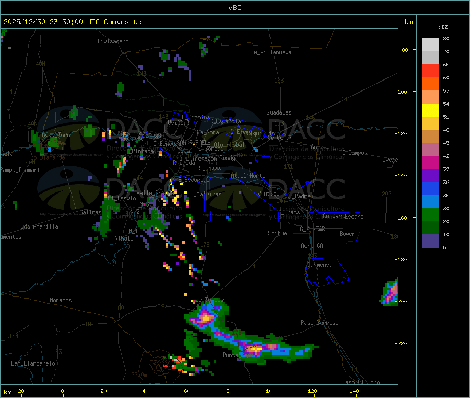Click the red 60 dBZ legend swatch
Image resolution: width=470 pixels, height=398 pixels.
430,71
